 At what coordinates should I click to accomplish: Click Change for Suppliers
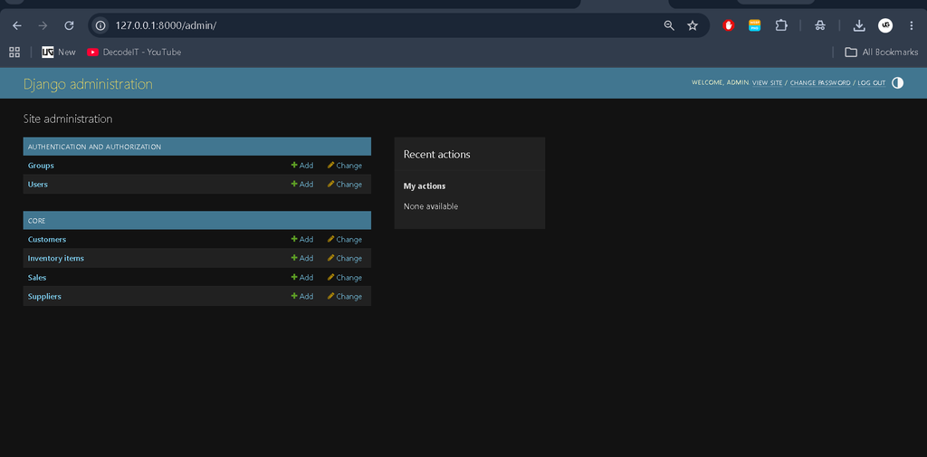pyautogui.click(x=345, y=296)
